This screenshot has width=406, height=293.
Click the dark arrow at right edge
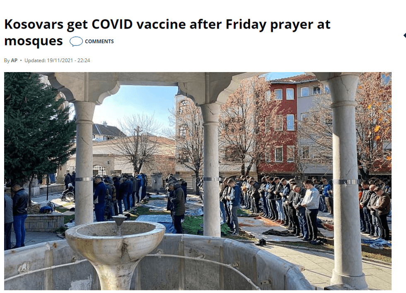[404, 36]
